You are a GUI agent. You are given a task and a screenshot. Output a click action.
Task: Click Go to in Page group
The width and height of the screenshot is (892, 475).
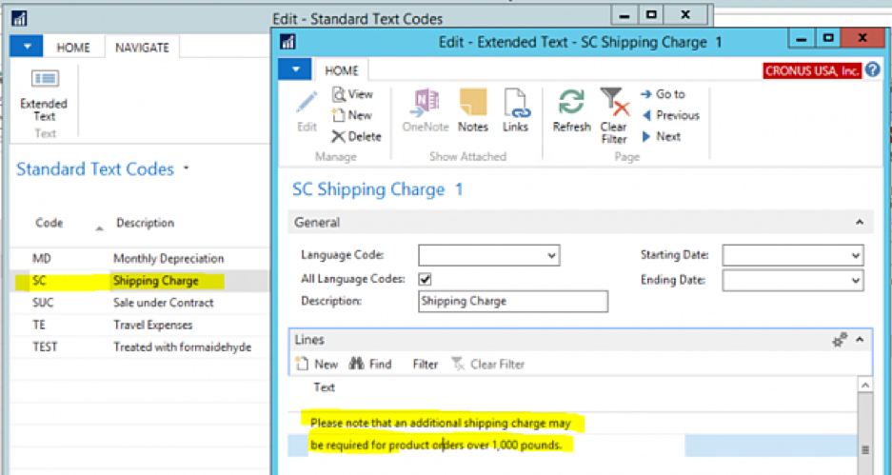pos(664,94)
